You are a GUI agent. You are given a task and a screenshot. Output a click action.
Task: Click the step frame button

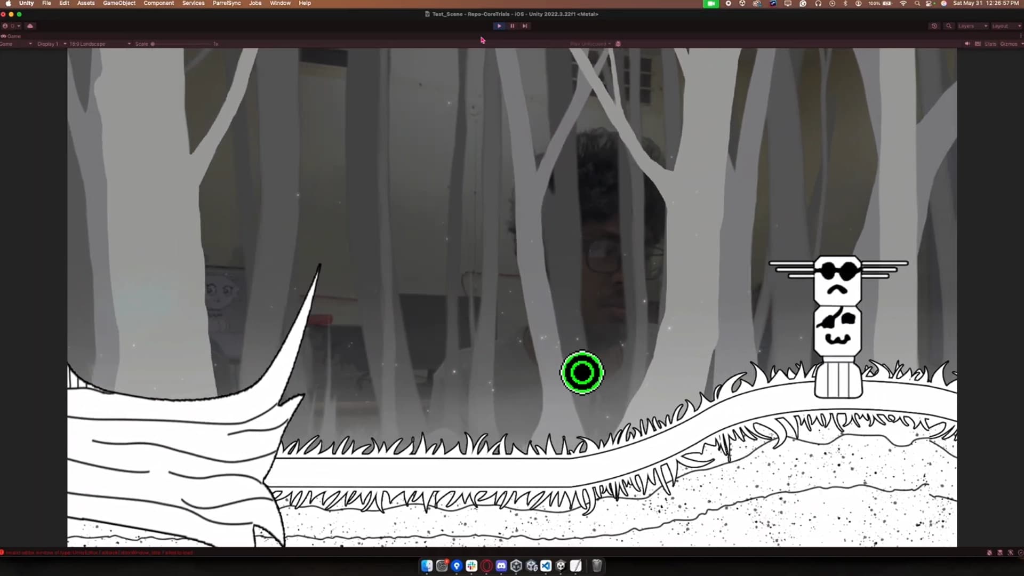point(525,26)
